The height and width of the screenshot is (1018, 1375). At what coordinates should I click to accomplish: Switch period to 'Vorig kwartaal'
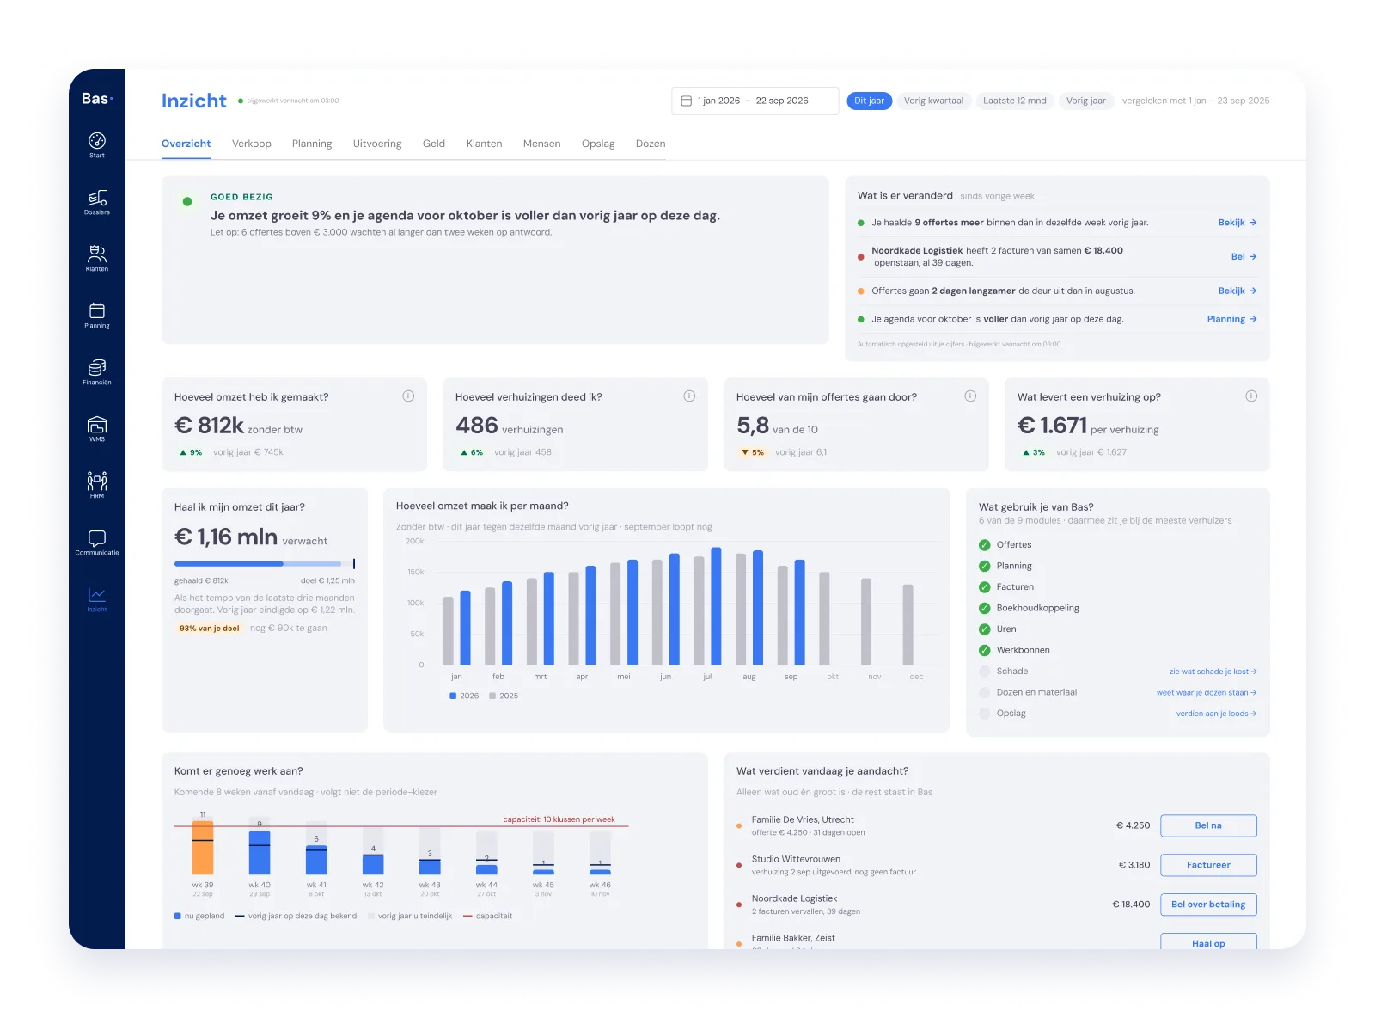pos(933,101)
